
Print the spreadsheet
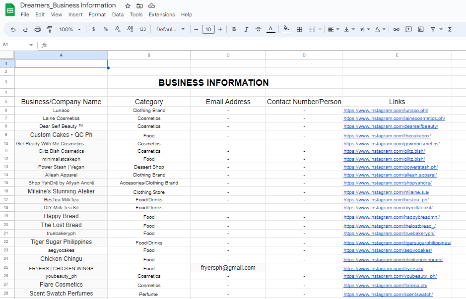click(37, 29)
